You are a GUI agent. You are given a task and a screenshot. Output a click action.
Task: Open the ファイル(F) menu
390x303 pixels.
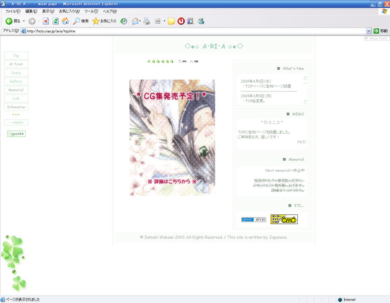pos(13,11)
